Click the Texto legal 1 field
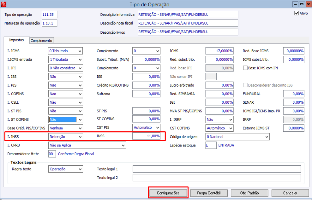312x200 pixels. click(217, 169)
